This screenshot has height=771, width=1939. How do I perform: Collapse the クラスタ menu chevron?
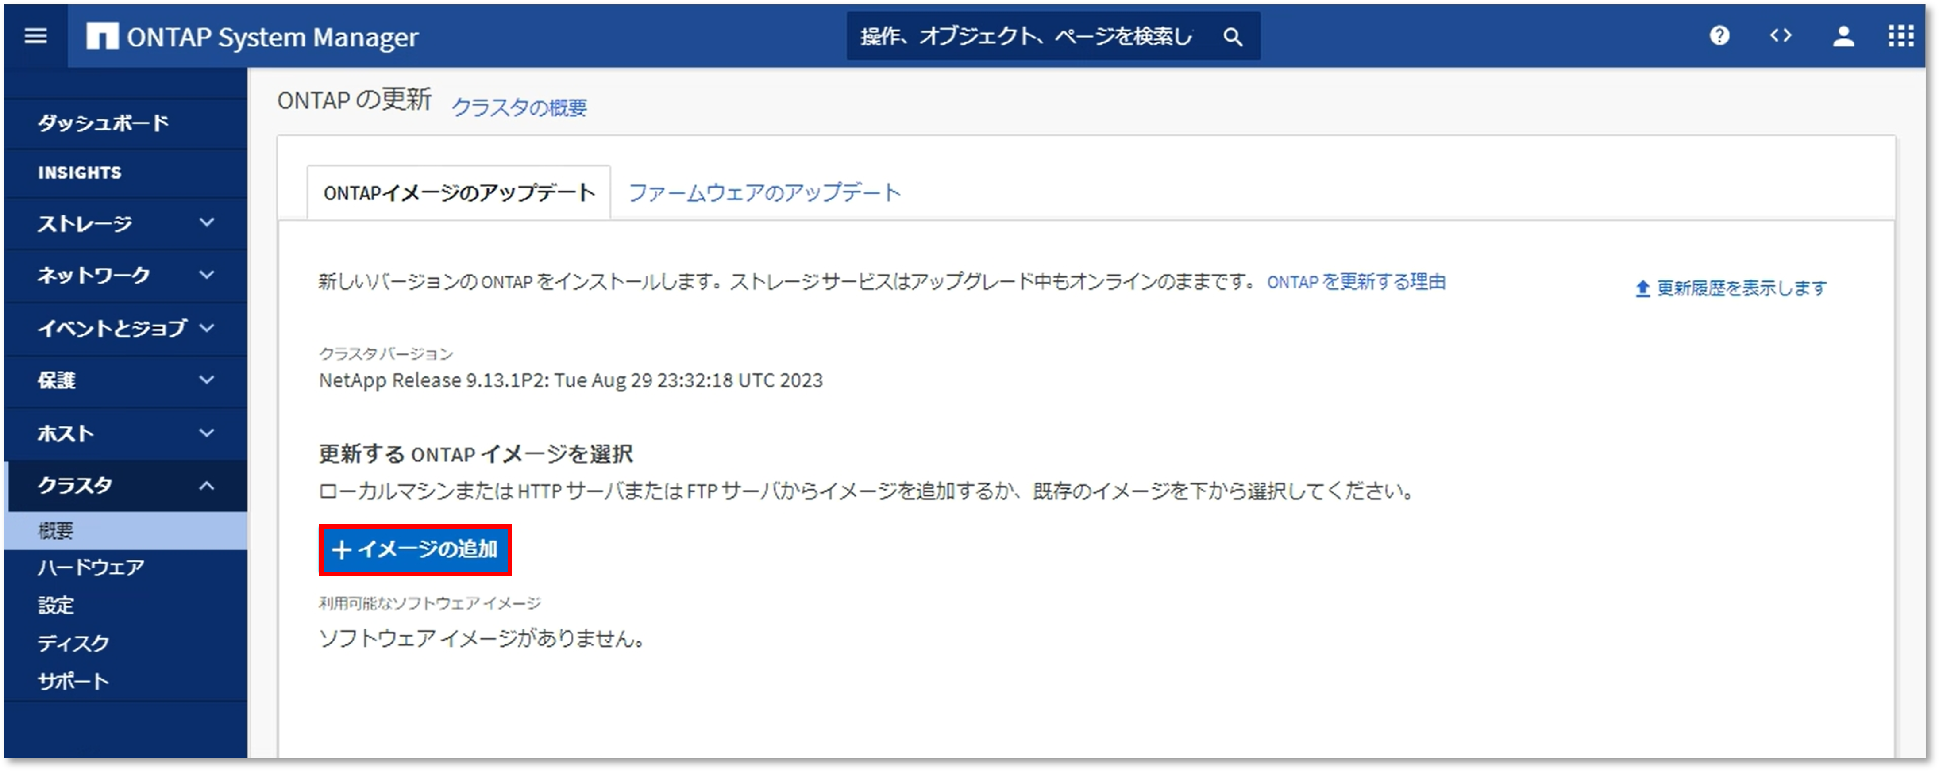coord(207,486)
